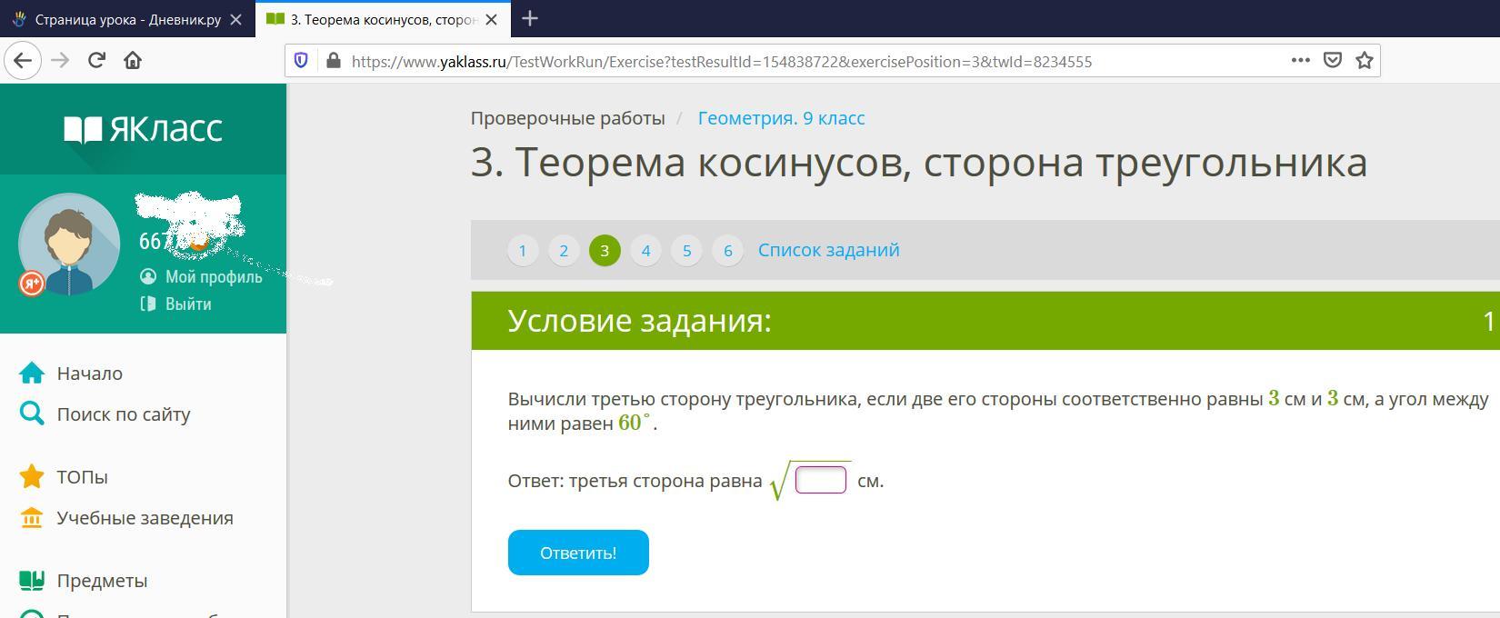This screenshot has width=1500, height=618.
Task: Open a new browser tab with plus
Action: click(530, 18)
